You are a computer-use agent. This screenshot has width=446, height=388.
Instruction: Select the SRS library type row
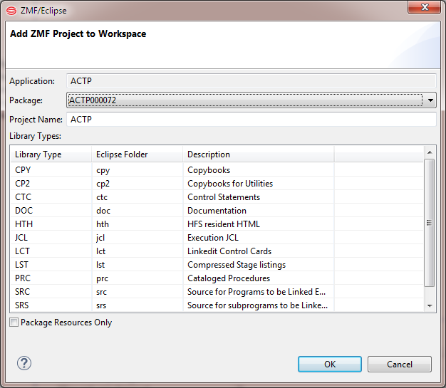(217, 305)
